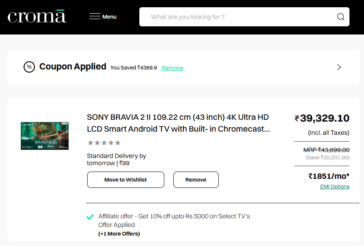This screenshot has height=246, width=364.
Task: Expand the Coupon Applied chevron arrow
Action: pos(339,67)
